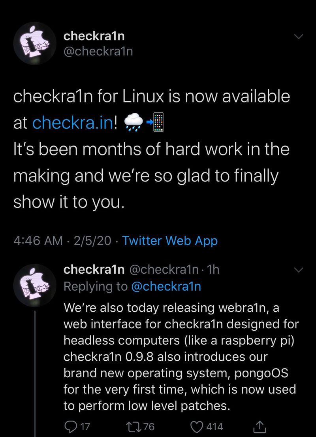Screen dimensions: 316x437
Task: Open the checkra.in link
Action: coord(73,122)
